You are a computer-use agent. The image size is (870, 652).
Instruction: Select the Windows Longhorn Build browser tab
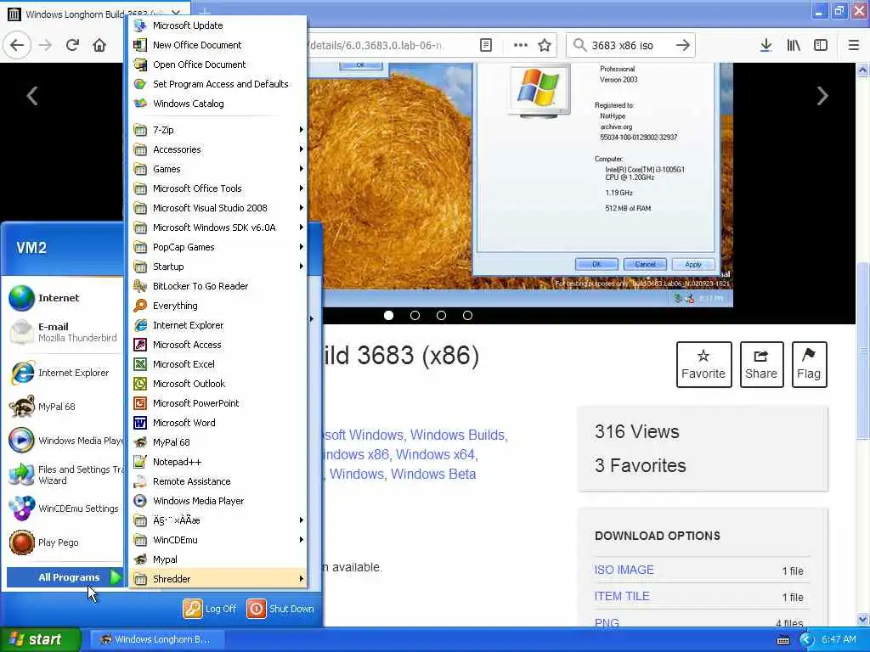pyautogui.click(x=95, y=14)
